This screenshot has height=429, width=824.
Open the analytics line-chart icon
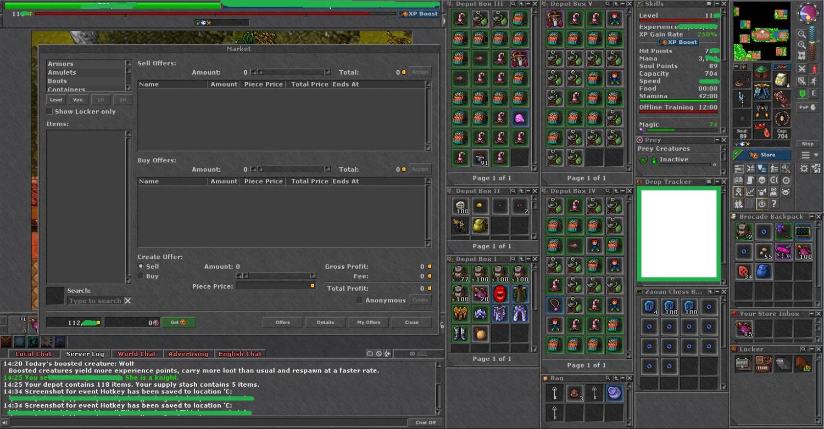tap(750, 192)
